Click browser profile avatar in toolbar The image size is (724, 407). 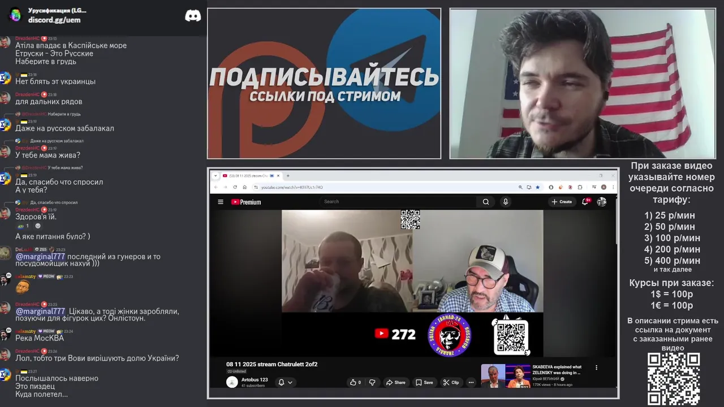pyautogui.click(x=604, y=187)
